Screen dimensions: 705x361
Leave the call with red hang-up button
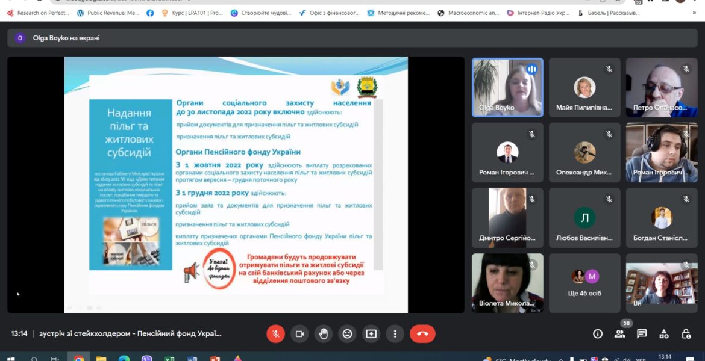(422, 333)
